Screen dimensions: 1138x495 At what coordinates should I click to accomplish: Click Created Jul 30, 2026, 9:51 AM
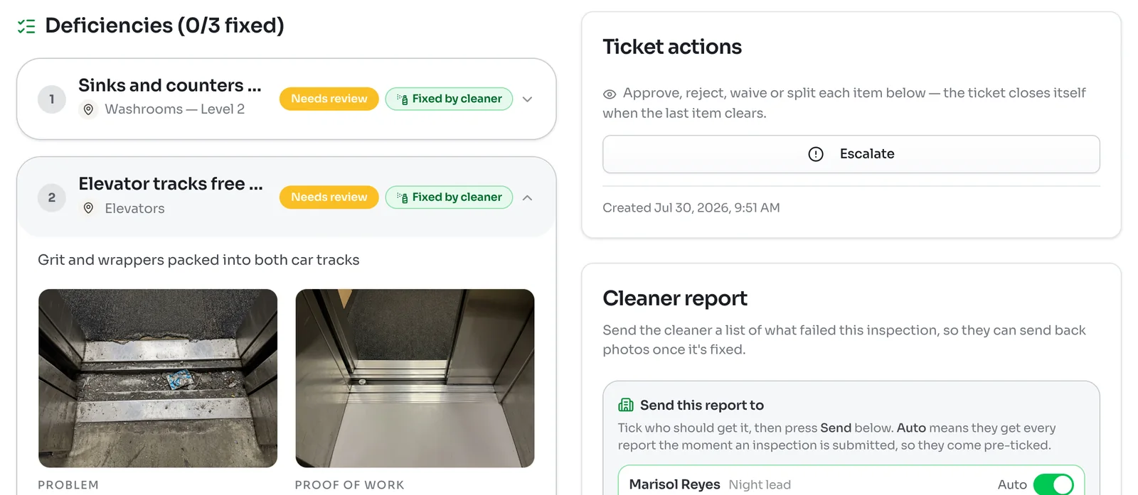coord(691,207)
